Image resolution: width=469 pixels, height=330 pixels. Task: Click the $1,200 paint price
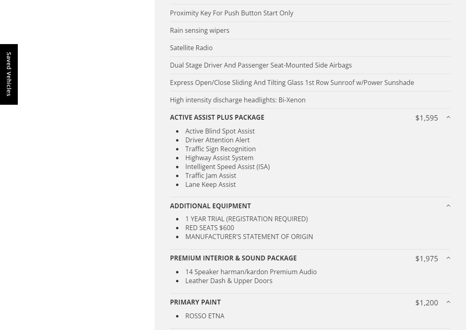tap(427, 302)
